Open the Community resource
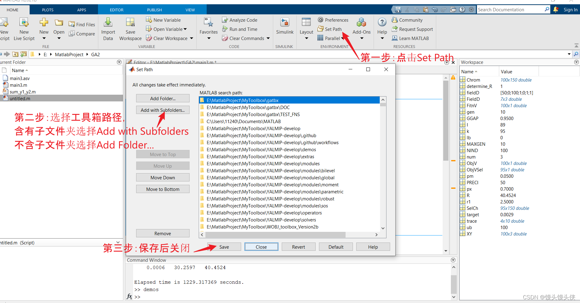The height and width of the screenshot is (303, 580). tap(407, 20)
